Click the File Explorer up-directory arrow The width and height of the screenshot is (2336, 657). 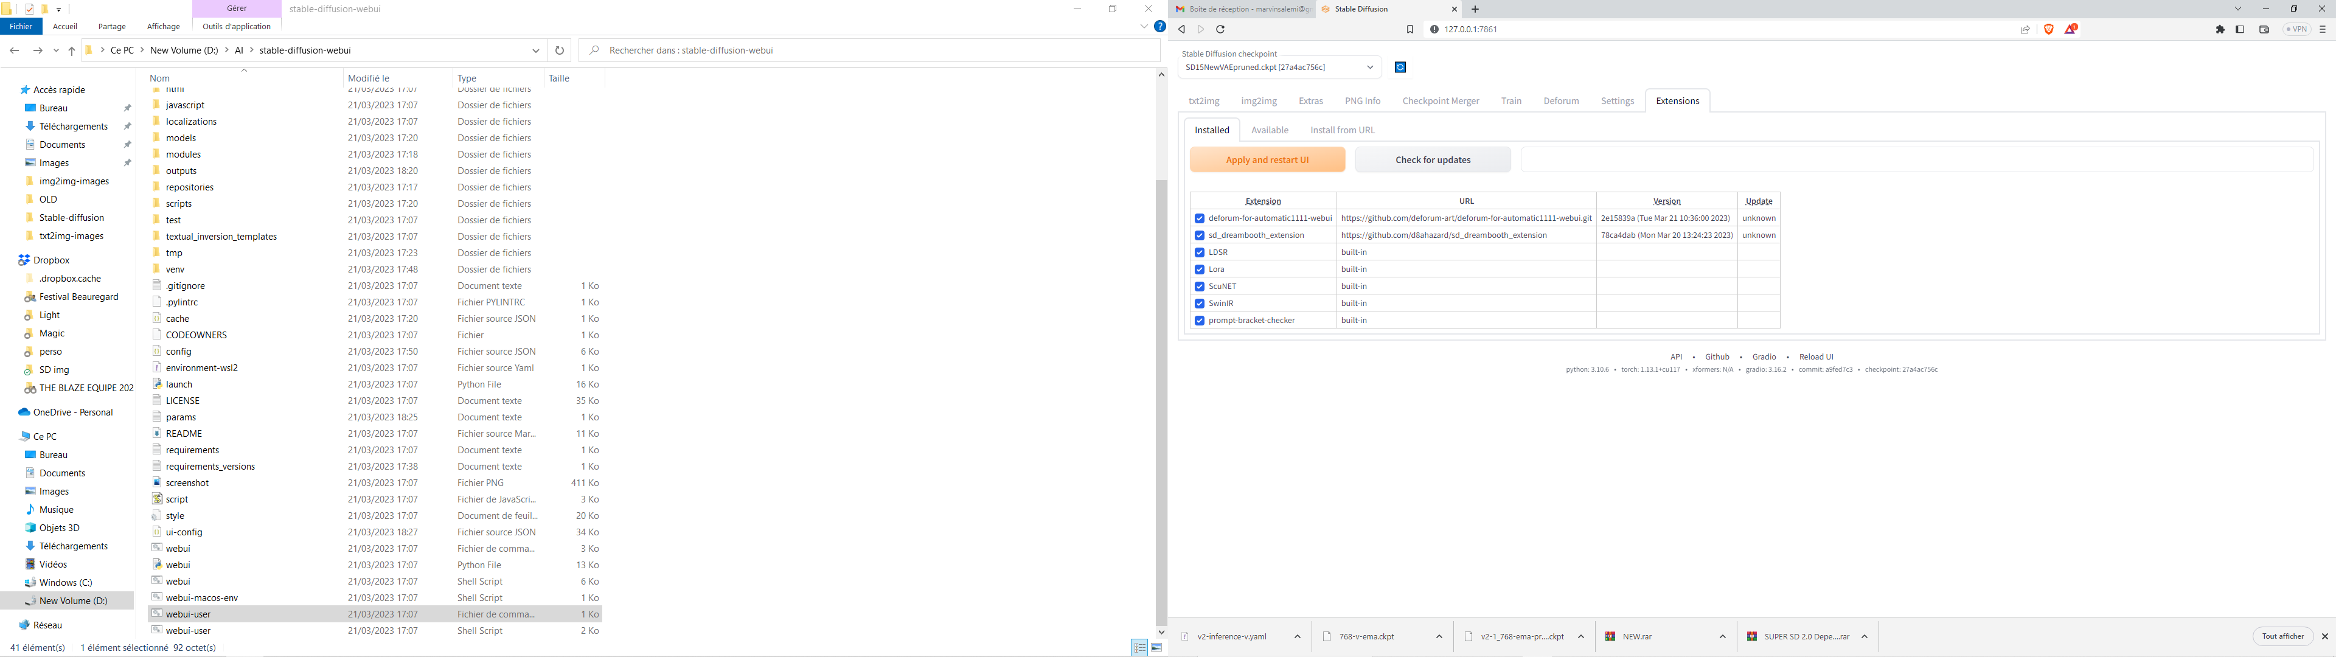[72, 51]
